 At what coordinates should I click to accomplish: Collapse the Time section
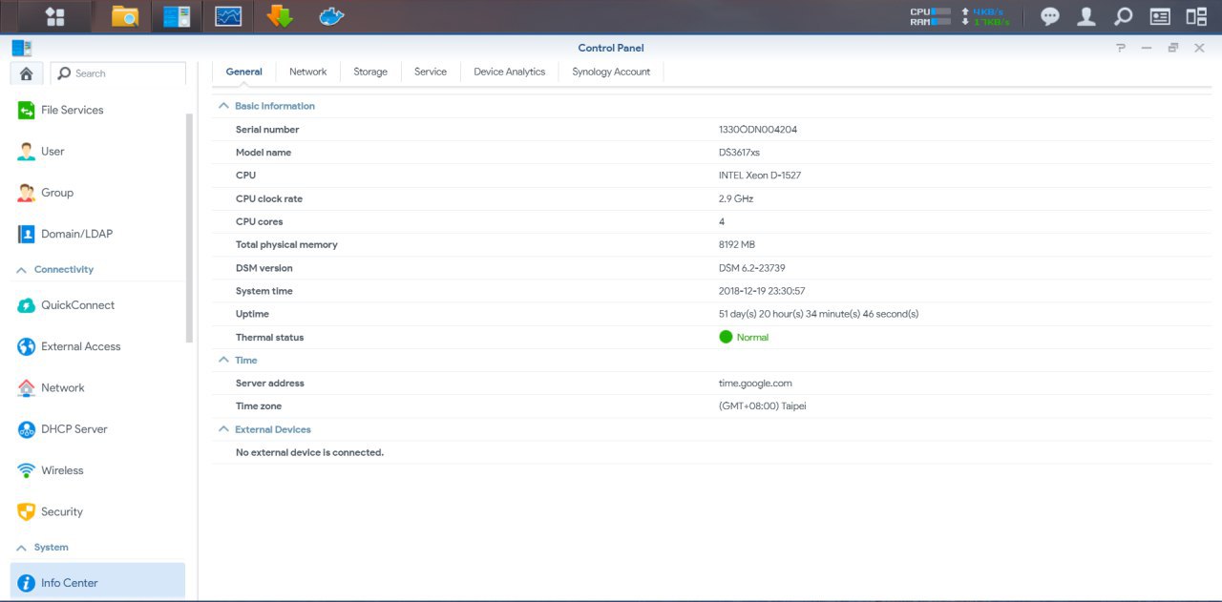pos(224,360)
